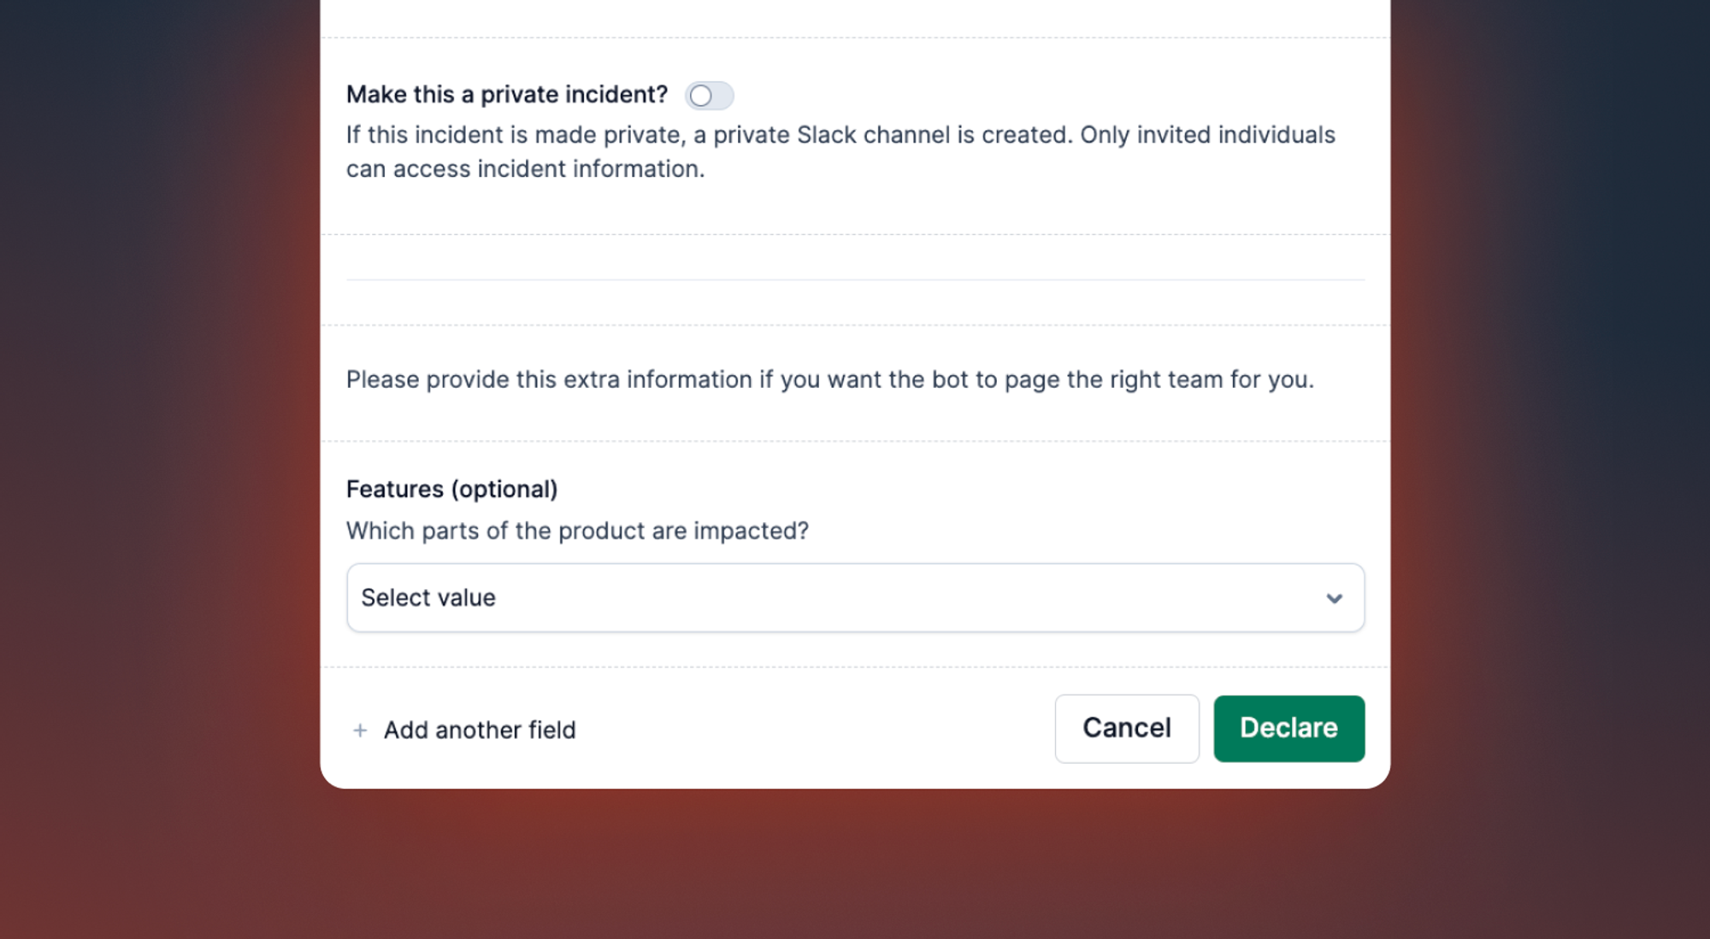1710x939 pixels.
Task: Click the Select value placeholder text
Action: click(428, 597)
